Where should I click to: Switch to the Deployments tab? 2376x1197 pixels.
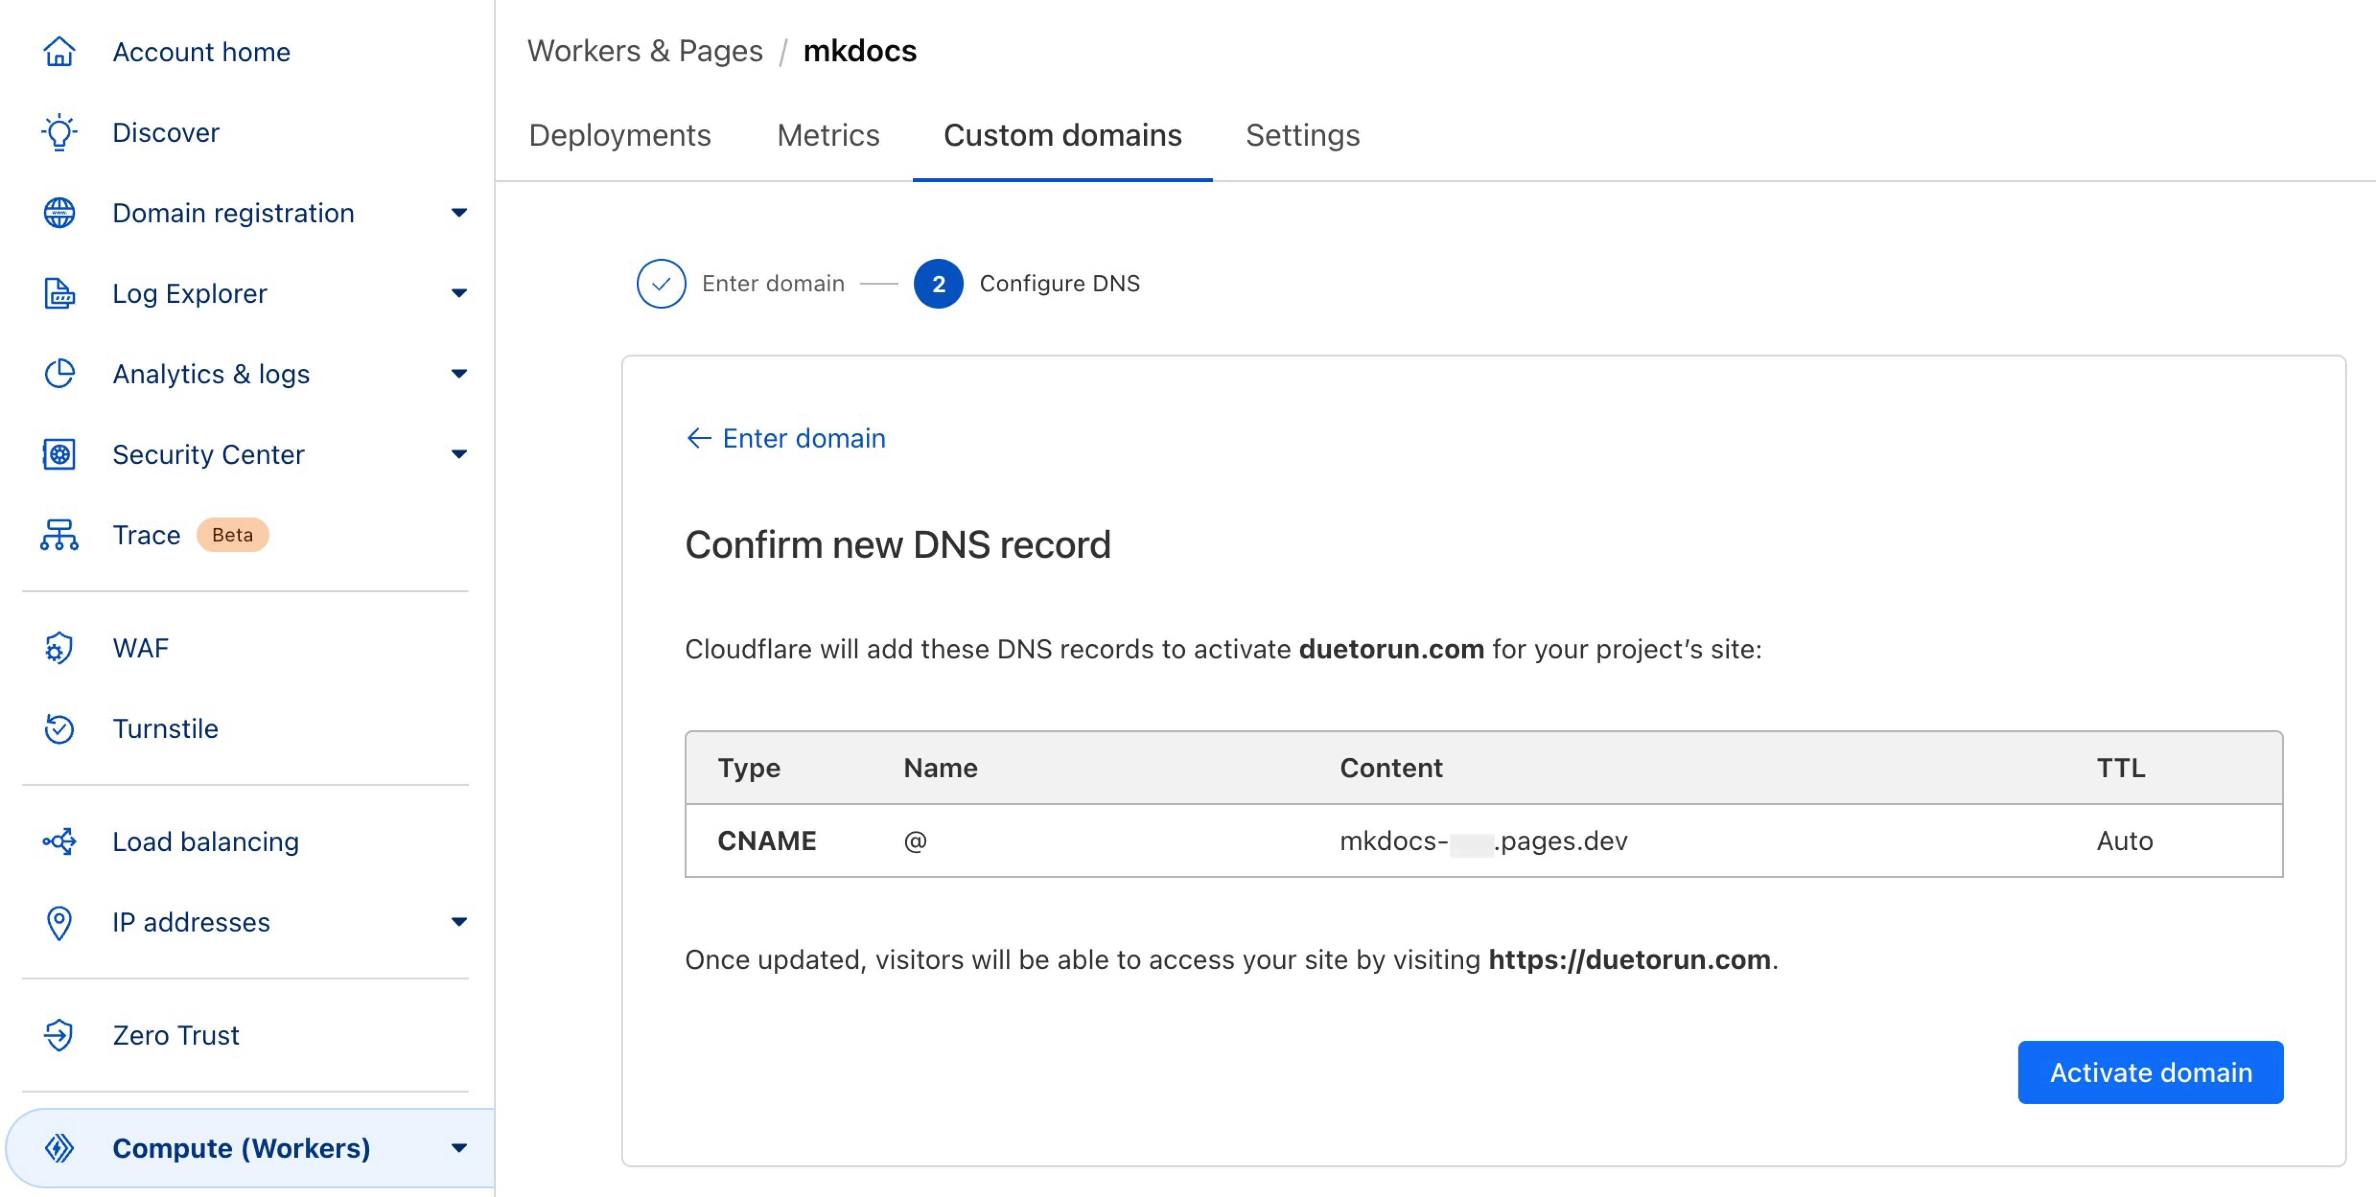[x=619, y=135]
